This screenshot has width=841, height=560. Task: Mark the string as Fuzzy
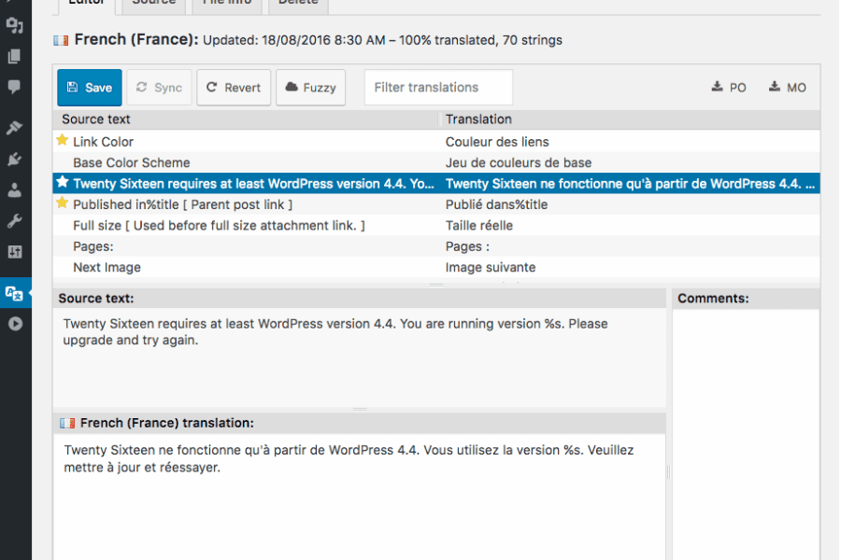(310, 88)
